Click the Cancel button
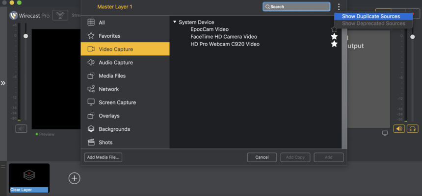This screenshot has height=196, width=422. coord(262,157)
